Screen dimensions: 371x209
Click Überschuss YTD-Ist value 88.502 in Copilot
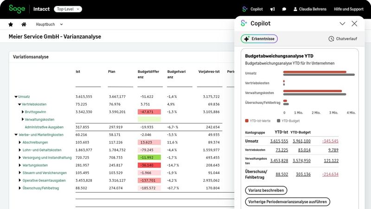click(x=282, y=175)
